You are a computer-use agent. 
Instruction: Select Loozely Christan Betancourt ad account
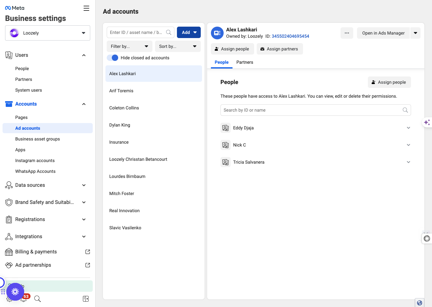point(154,159)
